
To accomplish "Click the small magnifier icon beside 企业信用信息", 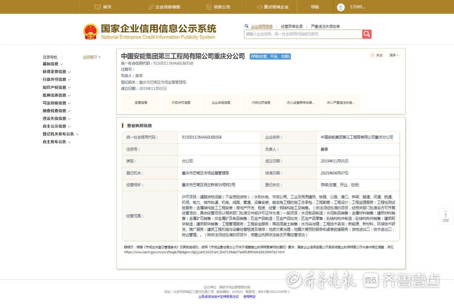I will (246, 26).
